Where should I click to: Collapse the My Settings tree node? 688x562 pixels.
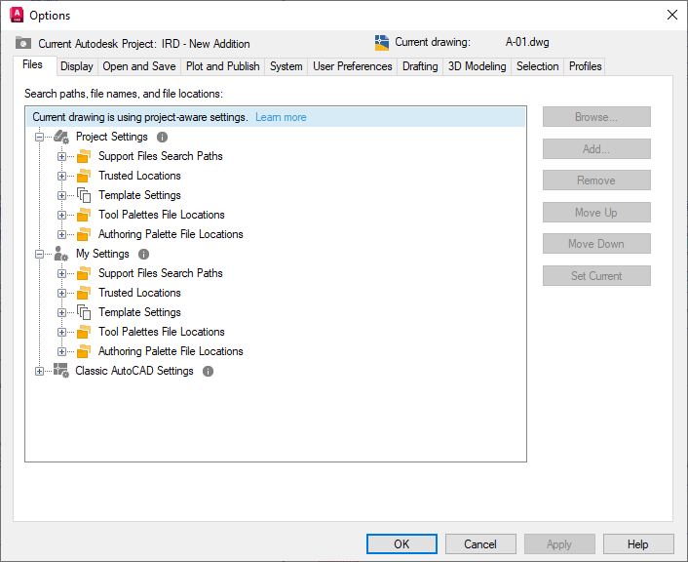pos(40,254)
